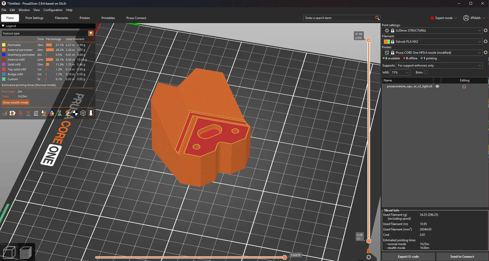This screenshot has width=489, height=261.
Task: Switch to sliced preview layers icon
Action: [26, 252]
